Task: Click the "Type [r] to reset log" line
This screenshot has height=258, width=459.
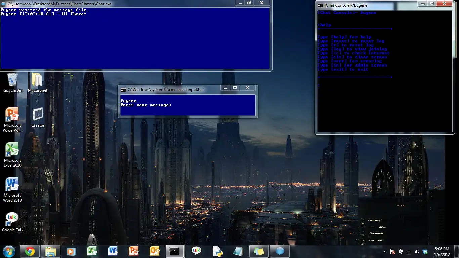Action: [345, 45]
